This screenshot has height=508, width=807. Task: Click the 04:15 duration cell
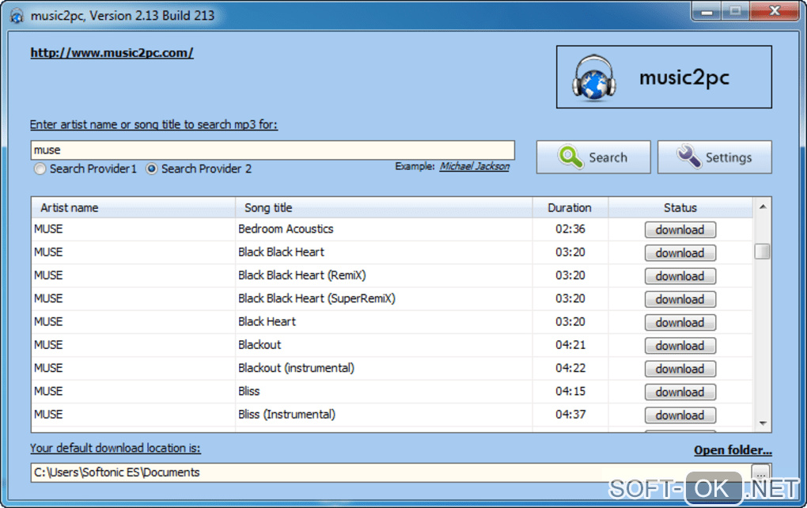(570, 391)
